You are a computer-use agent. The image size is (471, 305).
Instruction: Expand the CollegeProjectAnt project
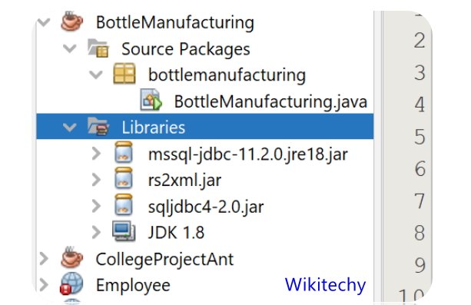click(44, 258)
